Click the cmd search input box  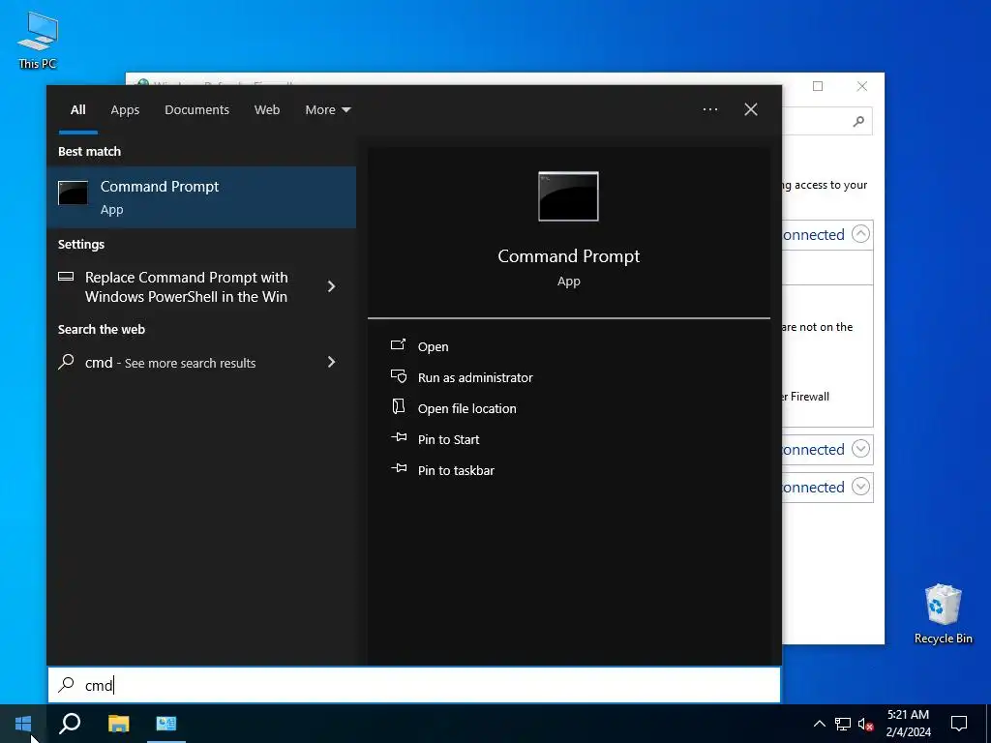[x=414, y=685]
